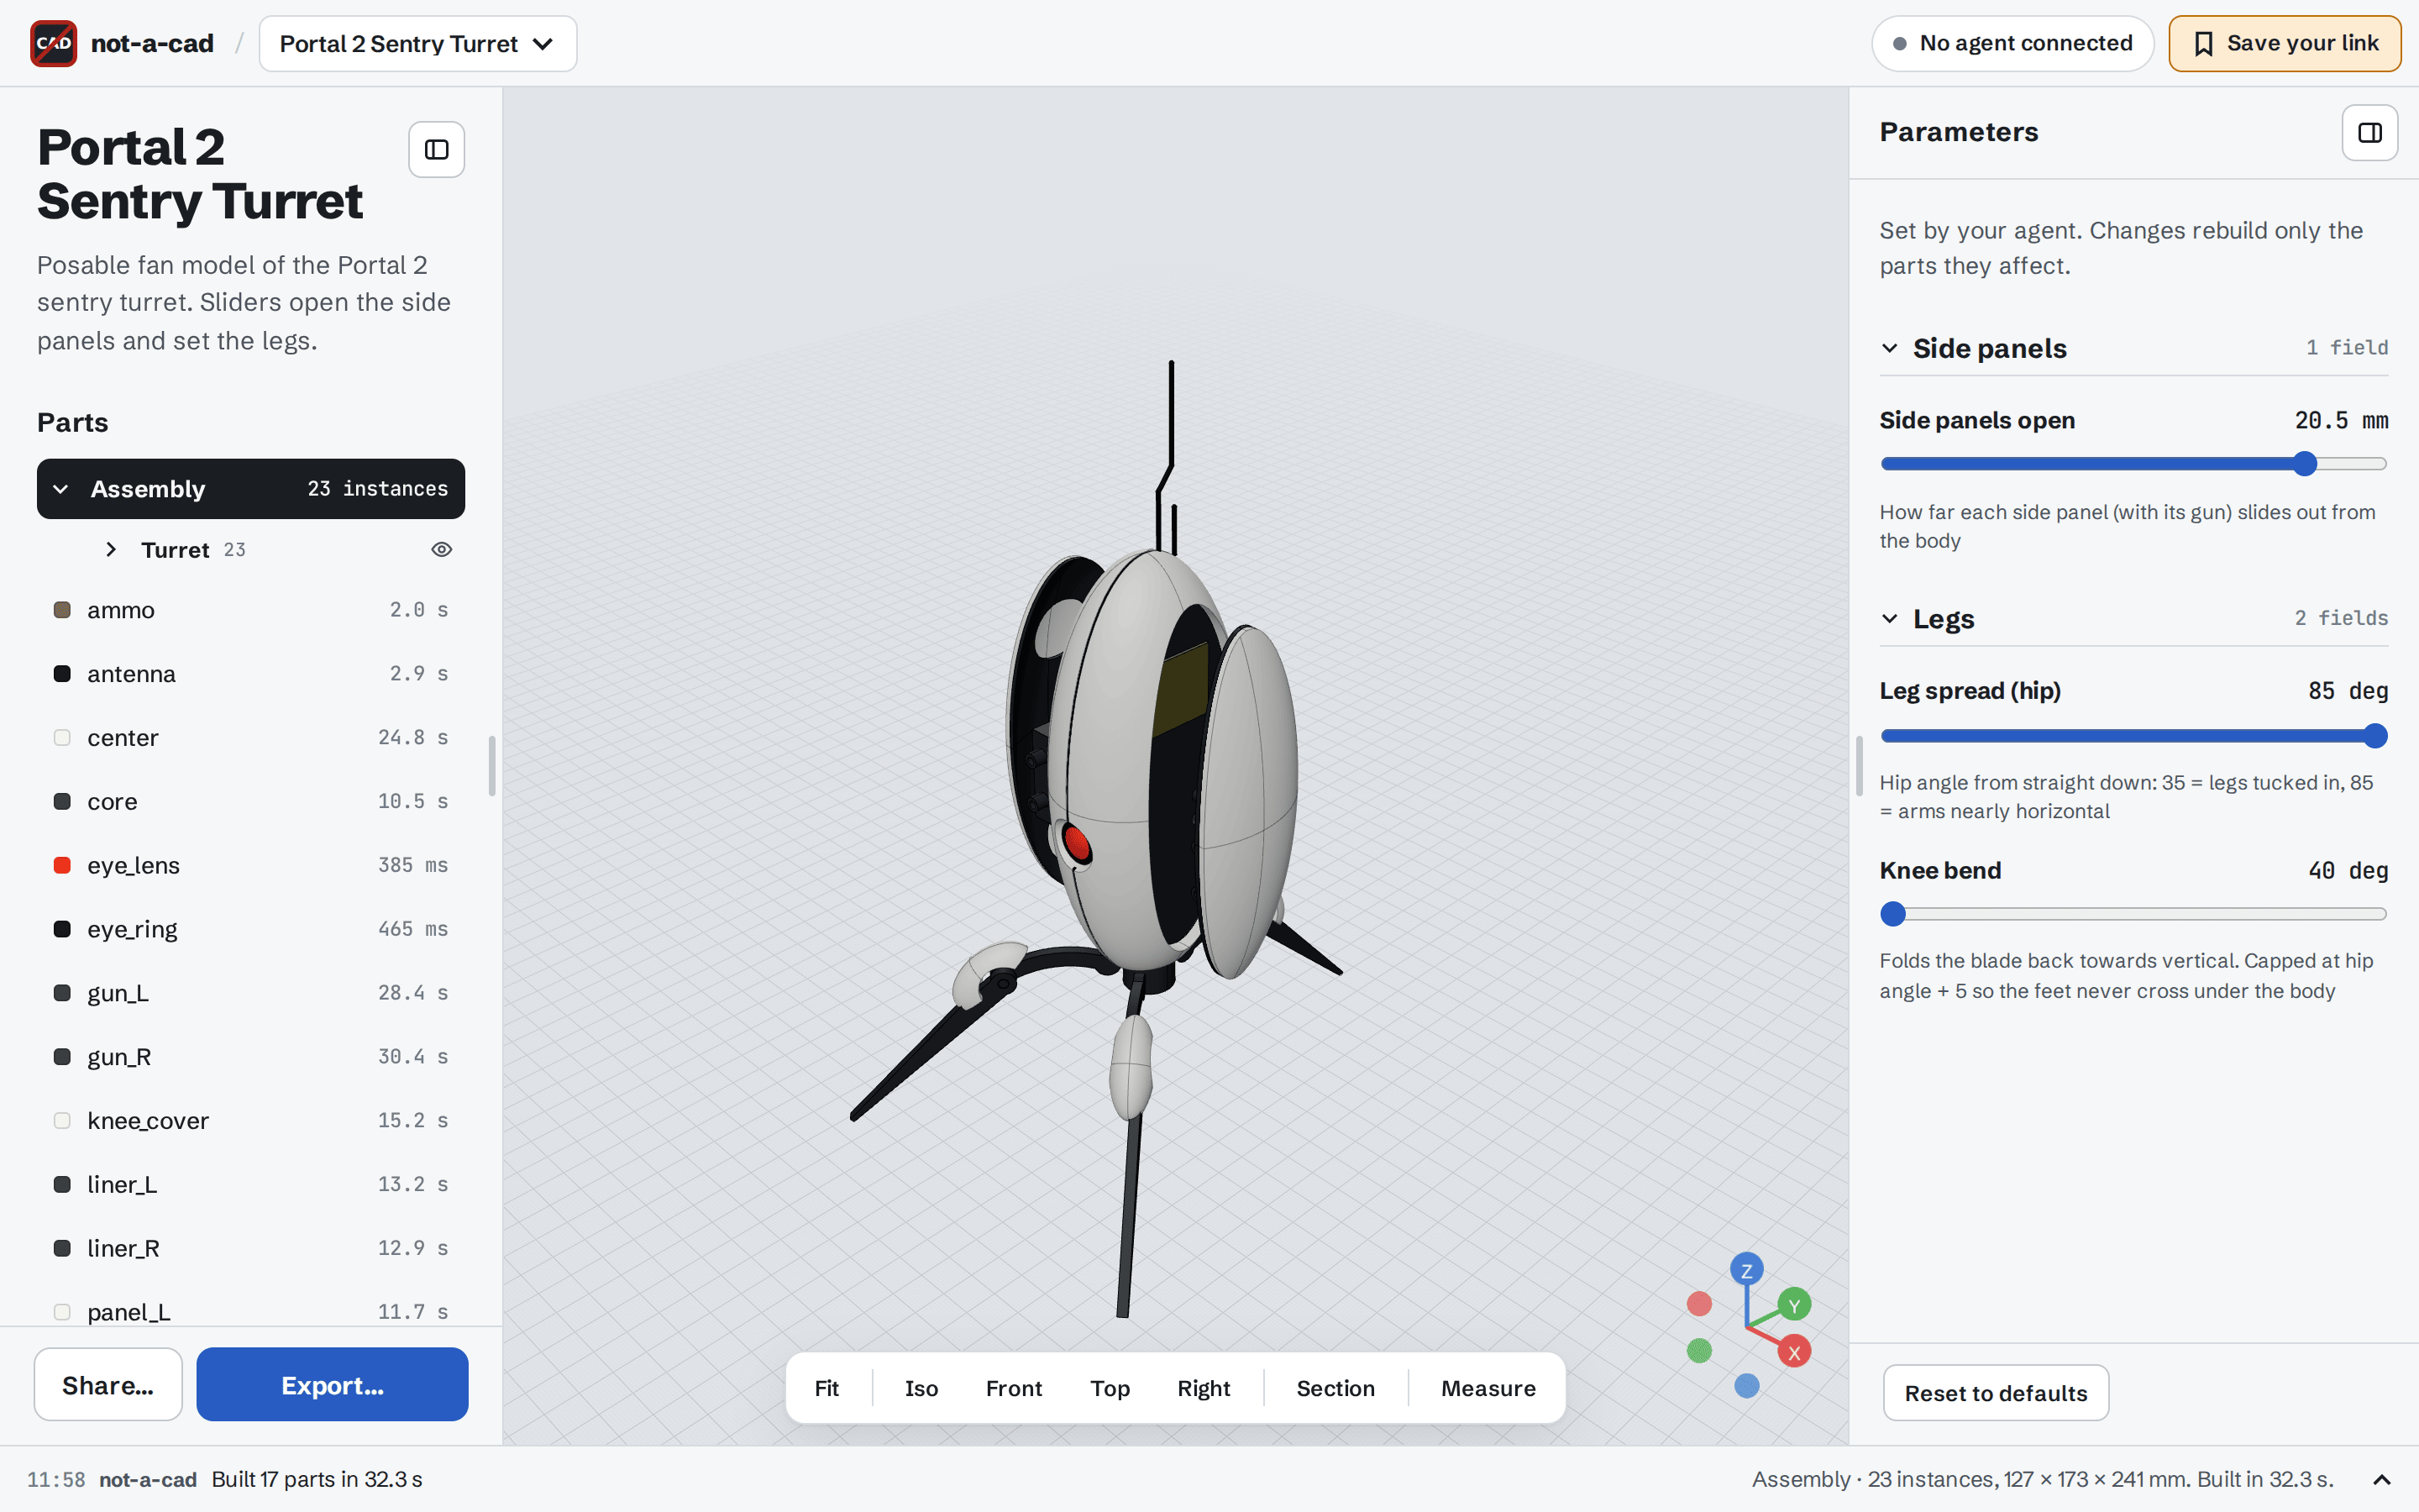Click the No agent connected status pill

tap(2012, 43)
